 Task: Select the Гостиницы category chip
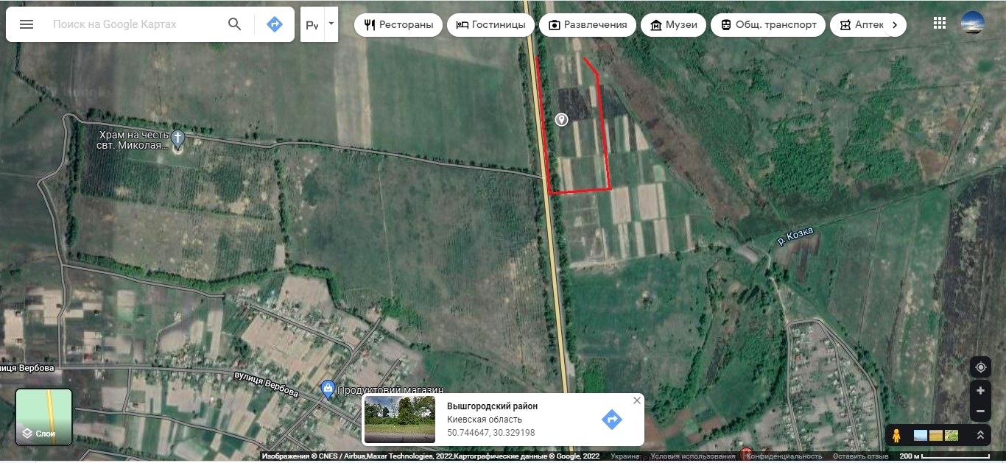point(490,24)
